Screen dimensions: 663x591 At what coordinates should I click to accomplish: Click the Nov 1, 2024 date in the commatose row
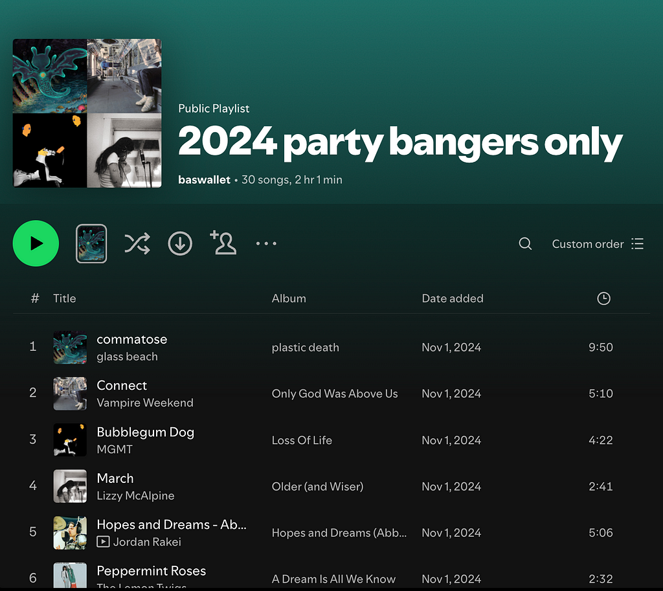[x=451, y=348]
